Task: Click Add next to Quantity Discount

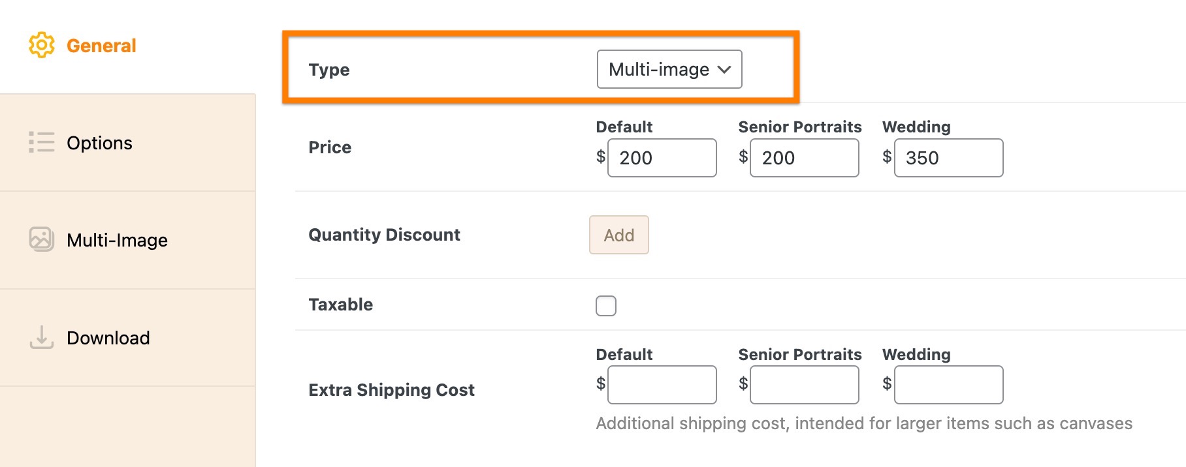Action: (618, 235)
